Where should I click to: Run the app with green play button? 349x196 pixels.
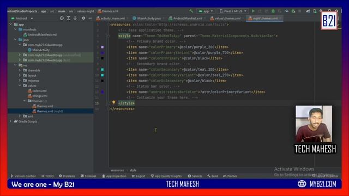pos(253,11)
